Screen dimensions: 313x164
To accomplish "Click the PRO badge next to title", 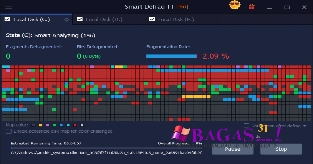I will click(x=182, y=7).
